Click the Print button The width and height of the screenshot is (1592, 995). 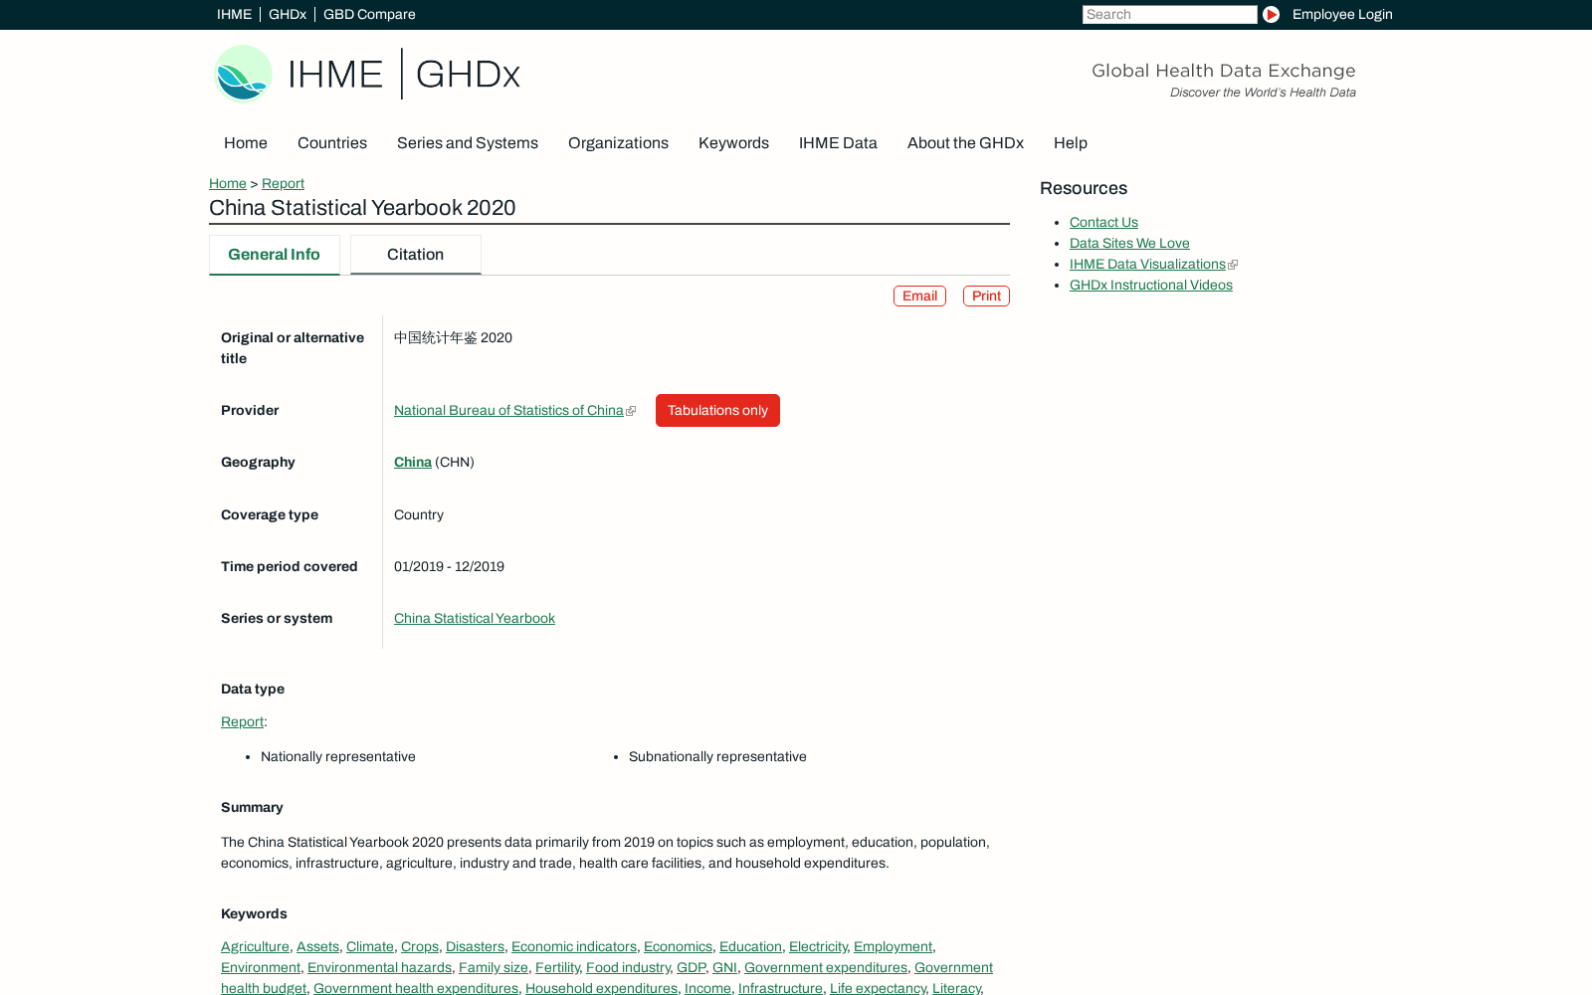point(986,297)
